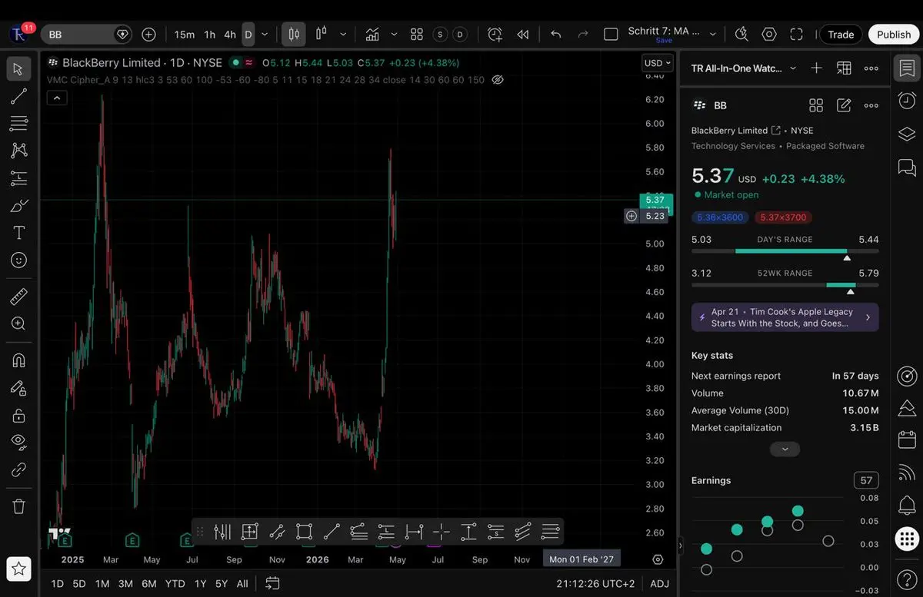Open the XABCD patterns tool
This screenshot has width=923, height=597.
(19, 151)
